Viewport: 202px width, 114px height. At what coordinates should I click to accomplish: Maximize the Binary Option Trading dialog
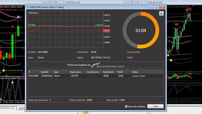click(x=156, y=7)
